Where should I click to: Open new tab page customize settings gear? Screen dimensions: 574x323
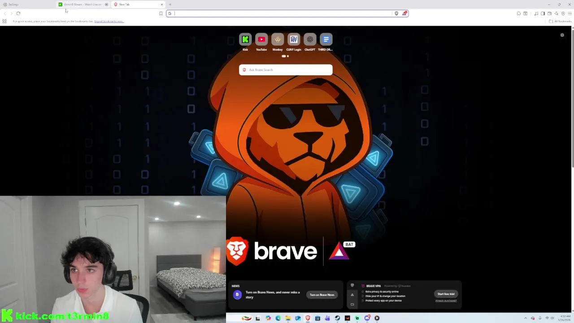(x=562, y=35)
